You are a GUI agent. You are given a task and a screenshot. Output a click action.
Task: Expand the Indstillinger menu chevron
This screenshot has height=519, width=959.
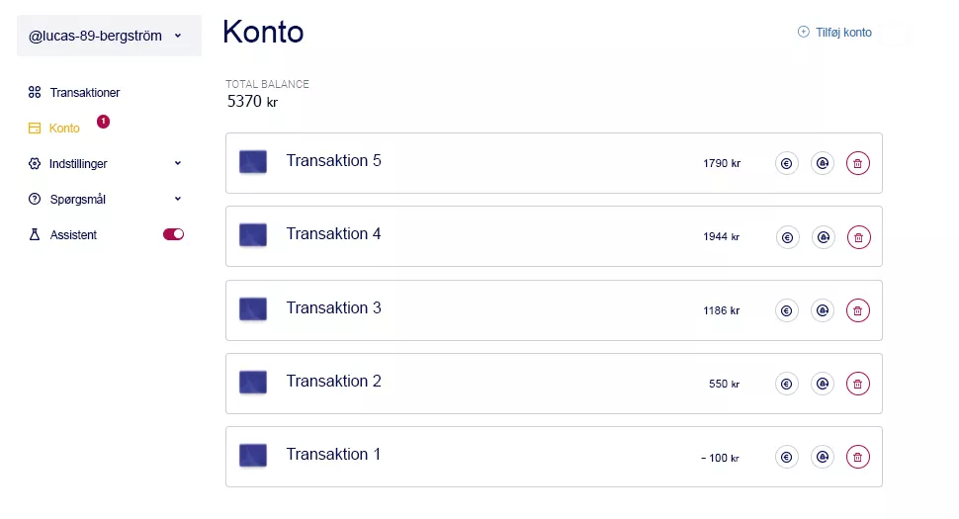click(x=177, y=163)
